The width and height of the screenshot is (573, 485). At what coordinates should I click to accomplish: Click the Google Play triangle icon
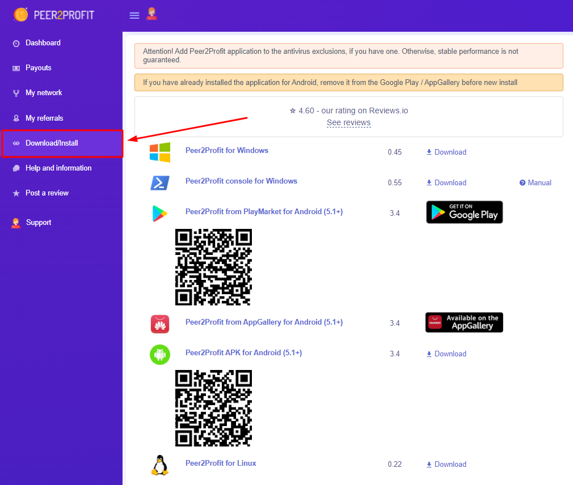[159, 214]
